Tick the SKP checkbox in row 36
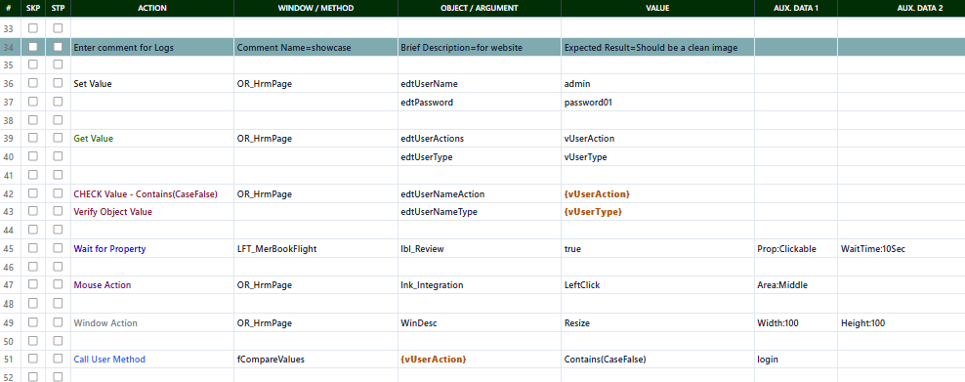This screenshot has width=965, height=382. 33,83
